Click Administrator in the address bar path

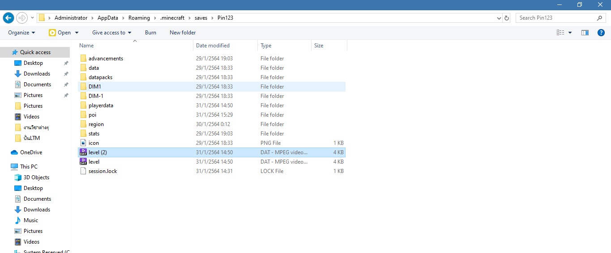pyautogui.click(x=71, y=18)
